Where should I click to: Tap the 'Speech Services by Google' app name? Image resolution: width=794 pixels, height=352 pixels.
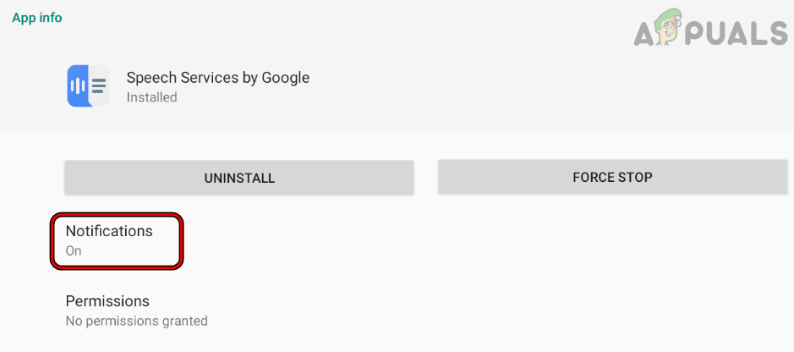(x=217, y=78)
